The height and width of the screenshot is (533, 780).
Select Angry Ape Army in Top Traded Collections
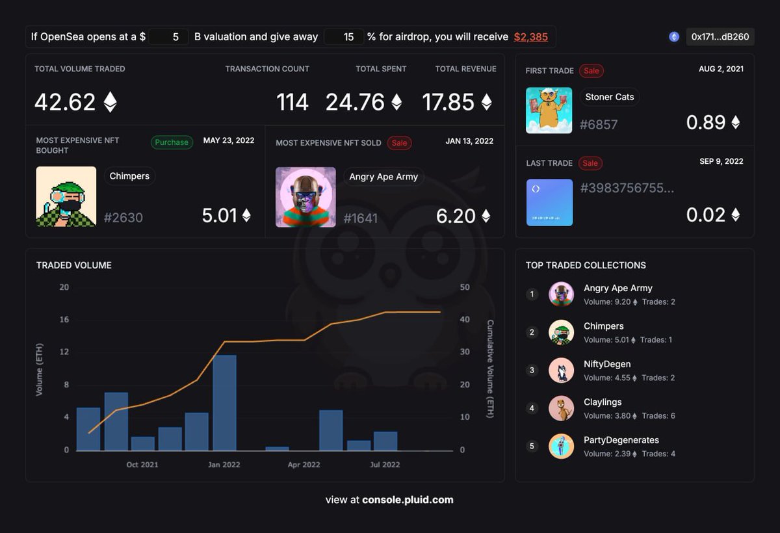click(x=618, y=288)
